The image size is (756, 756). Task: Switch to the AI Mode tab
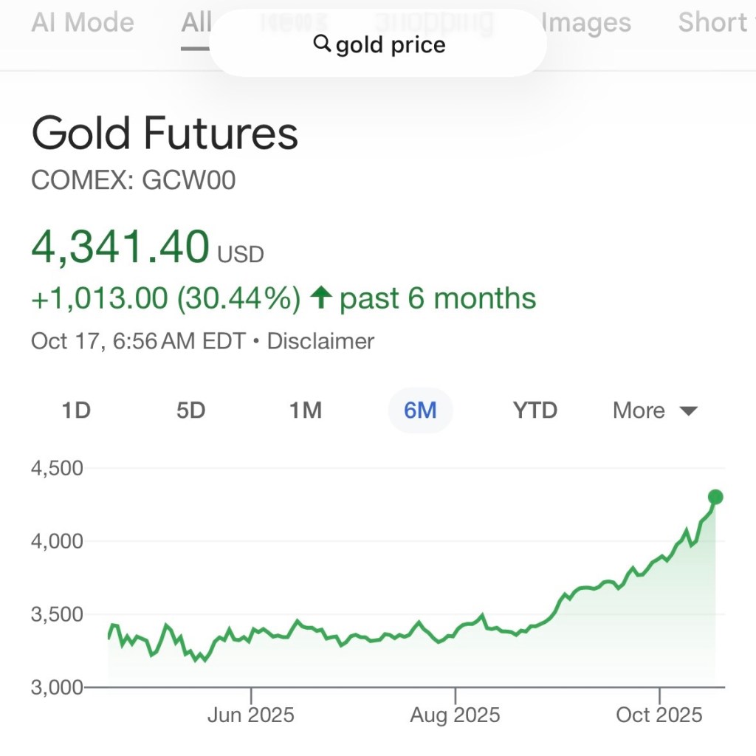83,22
